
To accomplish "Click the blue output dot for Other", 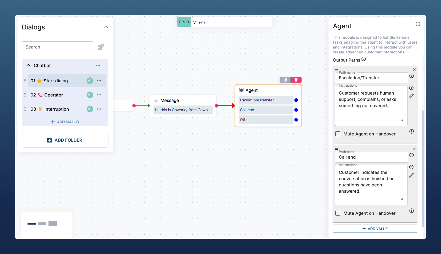I will (x=296, y=120).
